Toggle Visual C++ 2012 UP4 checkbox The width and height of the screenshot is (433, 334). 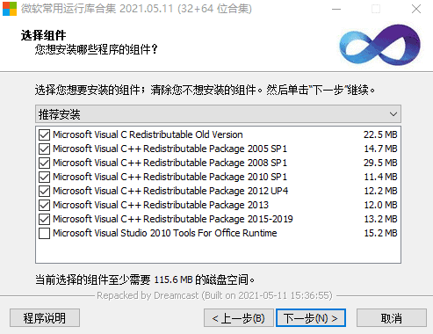coord(44,191)
